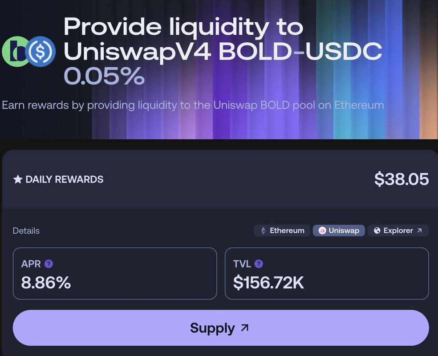The height and width of the screenshot is (356, 438).
Task: Click the 0.05% fee tier text
Action: [x=104, y=77]
